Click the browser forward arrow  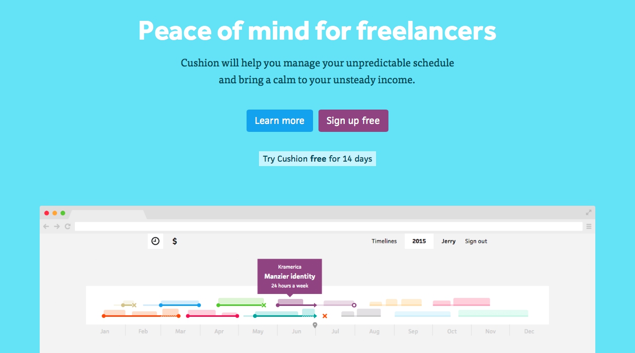coord(57,226)
